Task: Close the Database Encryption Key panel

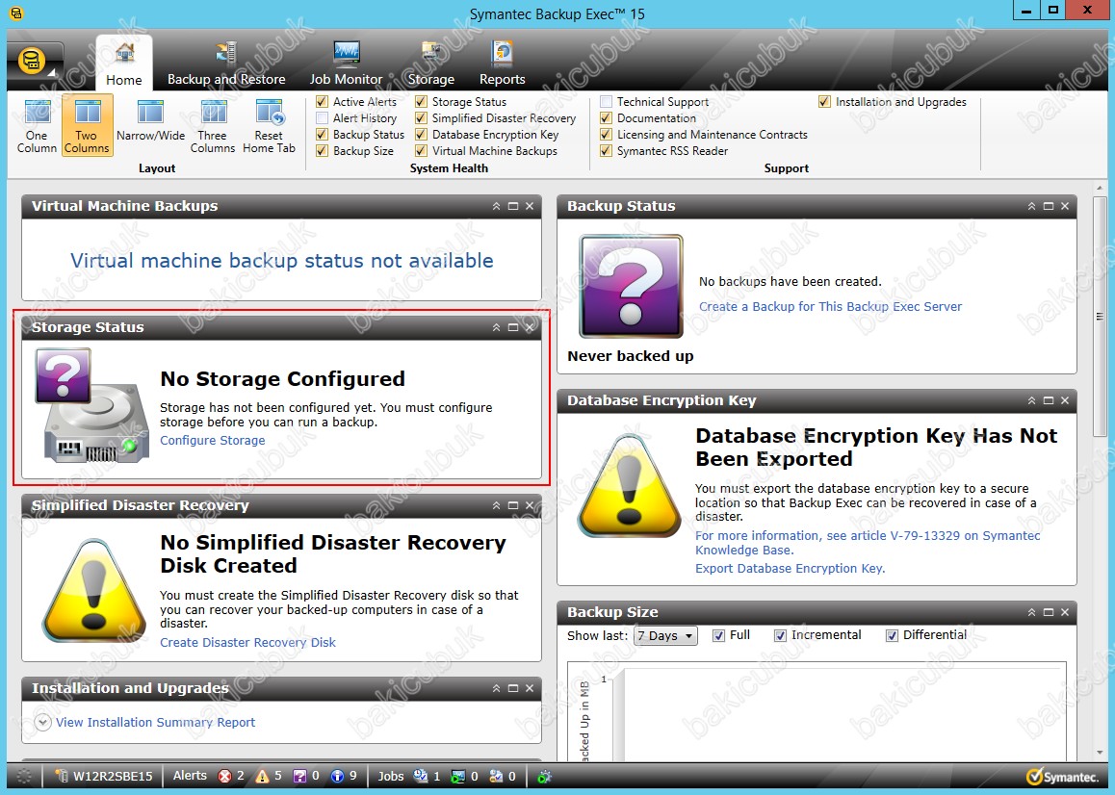Action: click(1065, 401)
